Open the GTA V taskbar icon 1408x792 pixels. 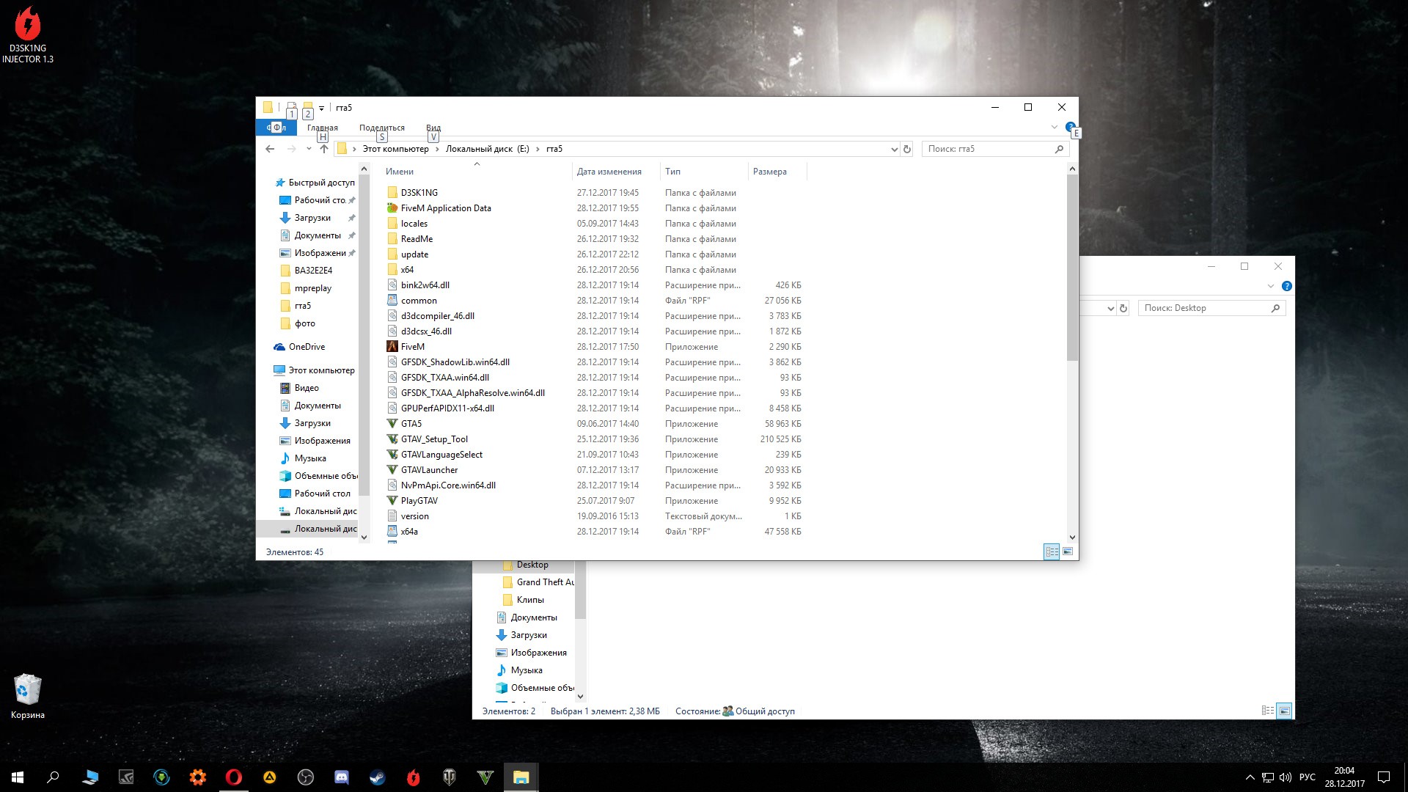[485, 777]
